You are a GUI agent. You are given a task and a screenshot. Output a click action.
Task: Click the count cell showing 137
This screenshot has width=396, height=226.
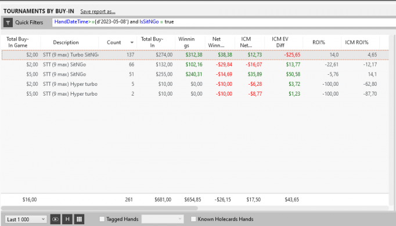point(130,55)
